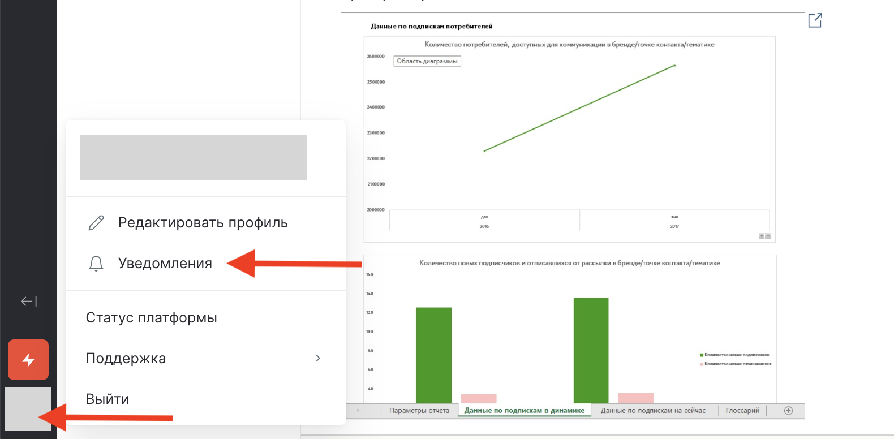Open Данные по подпискам на сейчас tab
This screenshot has height=439, width=894.
pyautogui.click(x=653, y=411)
